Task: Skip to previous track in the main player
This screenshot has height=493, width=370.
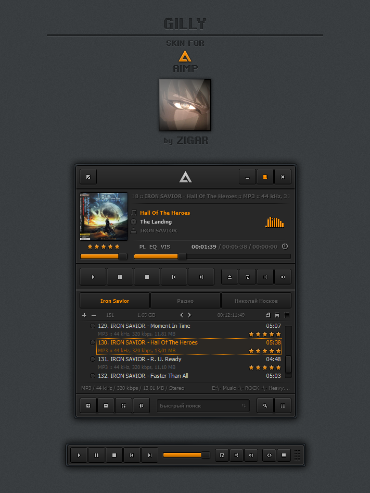Action: (174, 277)
